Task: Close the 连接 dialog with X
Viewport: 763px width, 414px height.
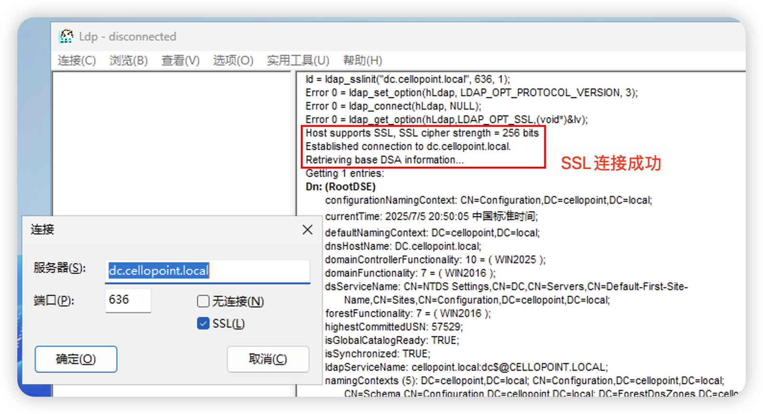Action: [308, 230]
